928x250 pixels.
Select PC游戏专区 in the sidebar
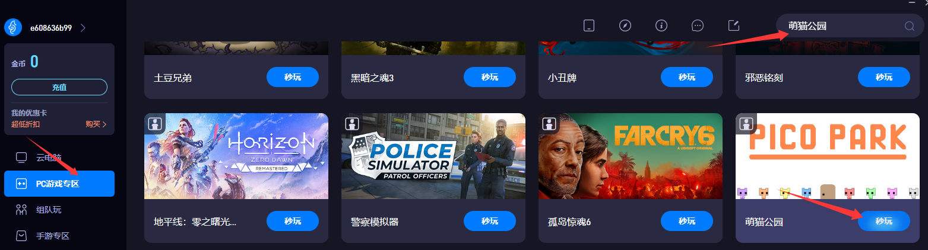pyautogui.click(x=59, y=184)
